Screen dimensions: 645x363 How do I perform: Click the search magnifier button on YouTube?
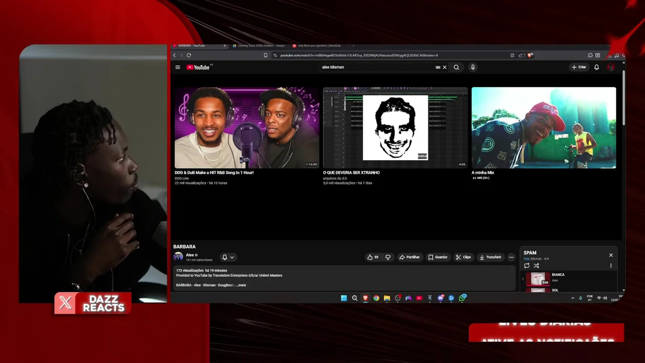pyautogui.click(x=456, y=67)
